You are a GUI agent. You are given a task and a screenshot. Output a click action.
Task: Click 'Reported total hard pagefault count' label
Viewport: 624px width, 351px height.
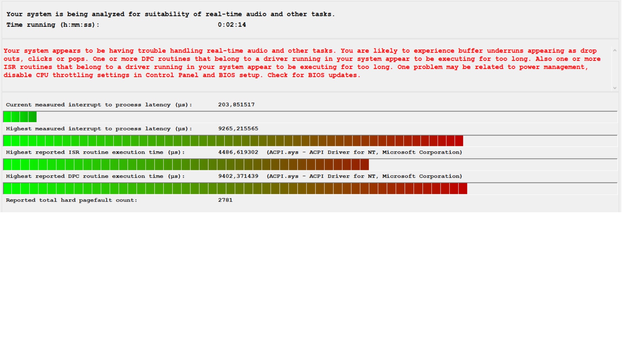(71, 200)
